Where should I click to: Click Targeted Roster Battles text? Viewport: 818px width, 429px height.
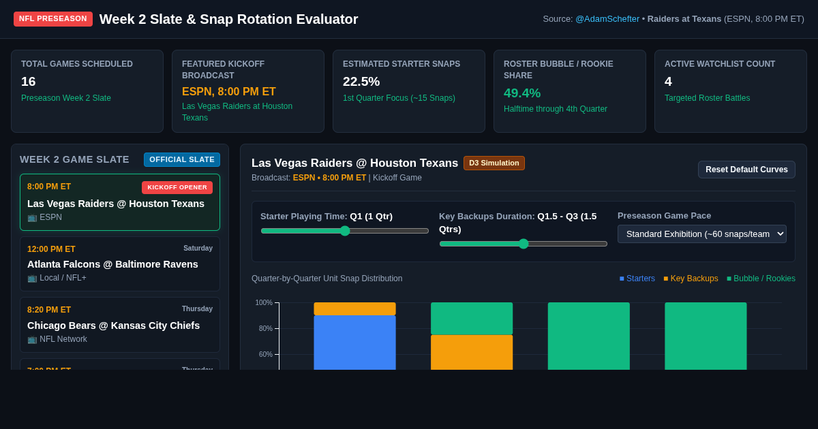pyautogui.click(x=707, y=98)
